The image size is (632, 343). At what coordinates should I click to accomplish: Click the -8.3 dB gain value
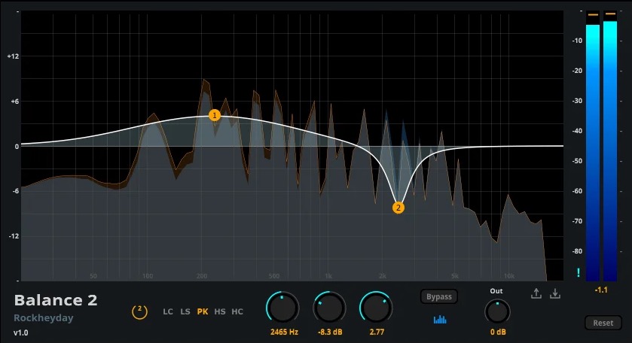click(x=330, y=332)
